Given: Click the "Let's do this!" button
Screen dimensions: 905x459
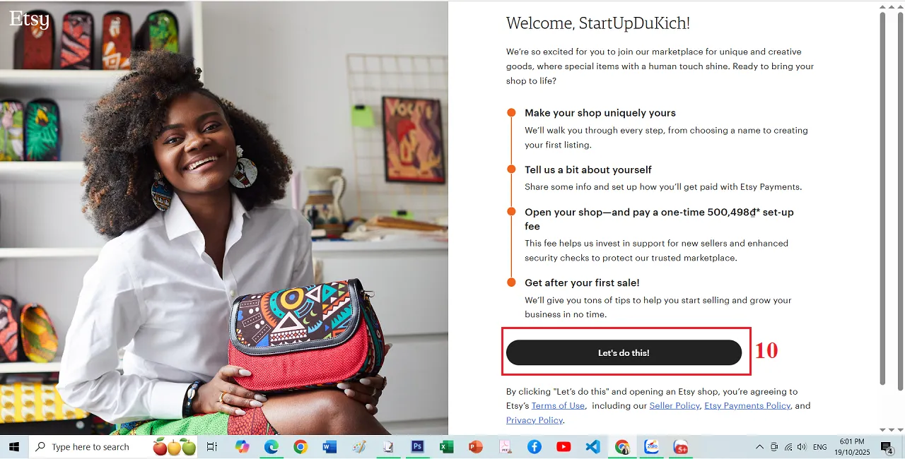Looking at the screenshot, I should coord(624,352).
